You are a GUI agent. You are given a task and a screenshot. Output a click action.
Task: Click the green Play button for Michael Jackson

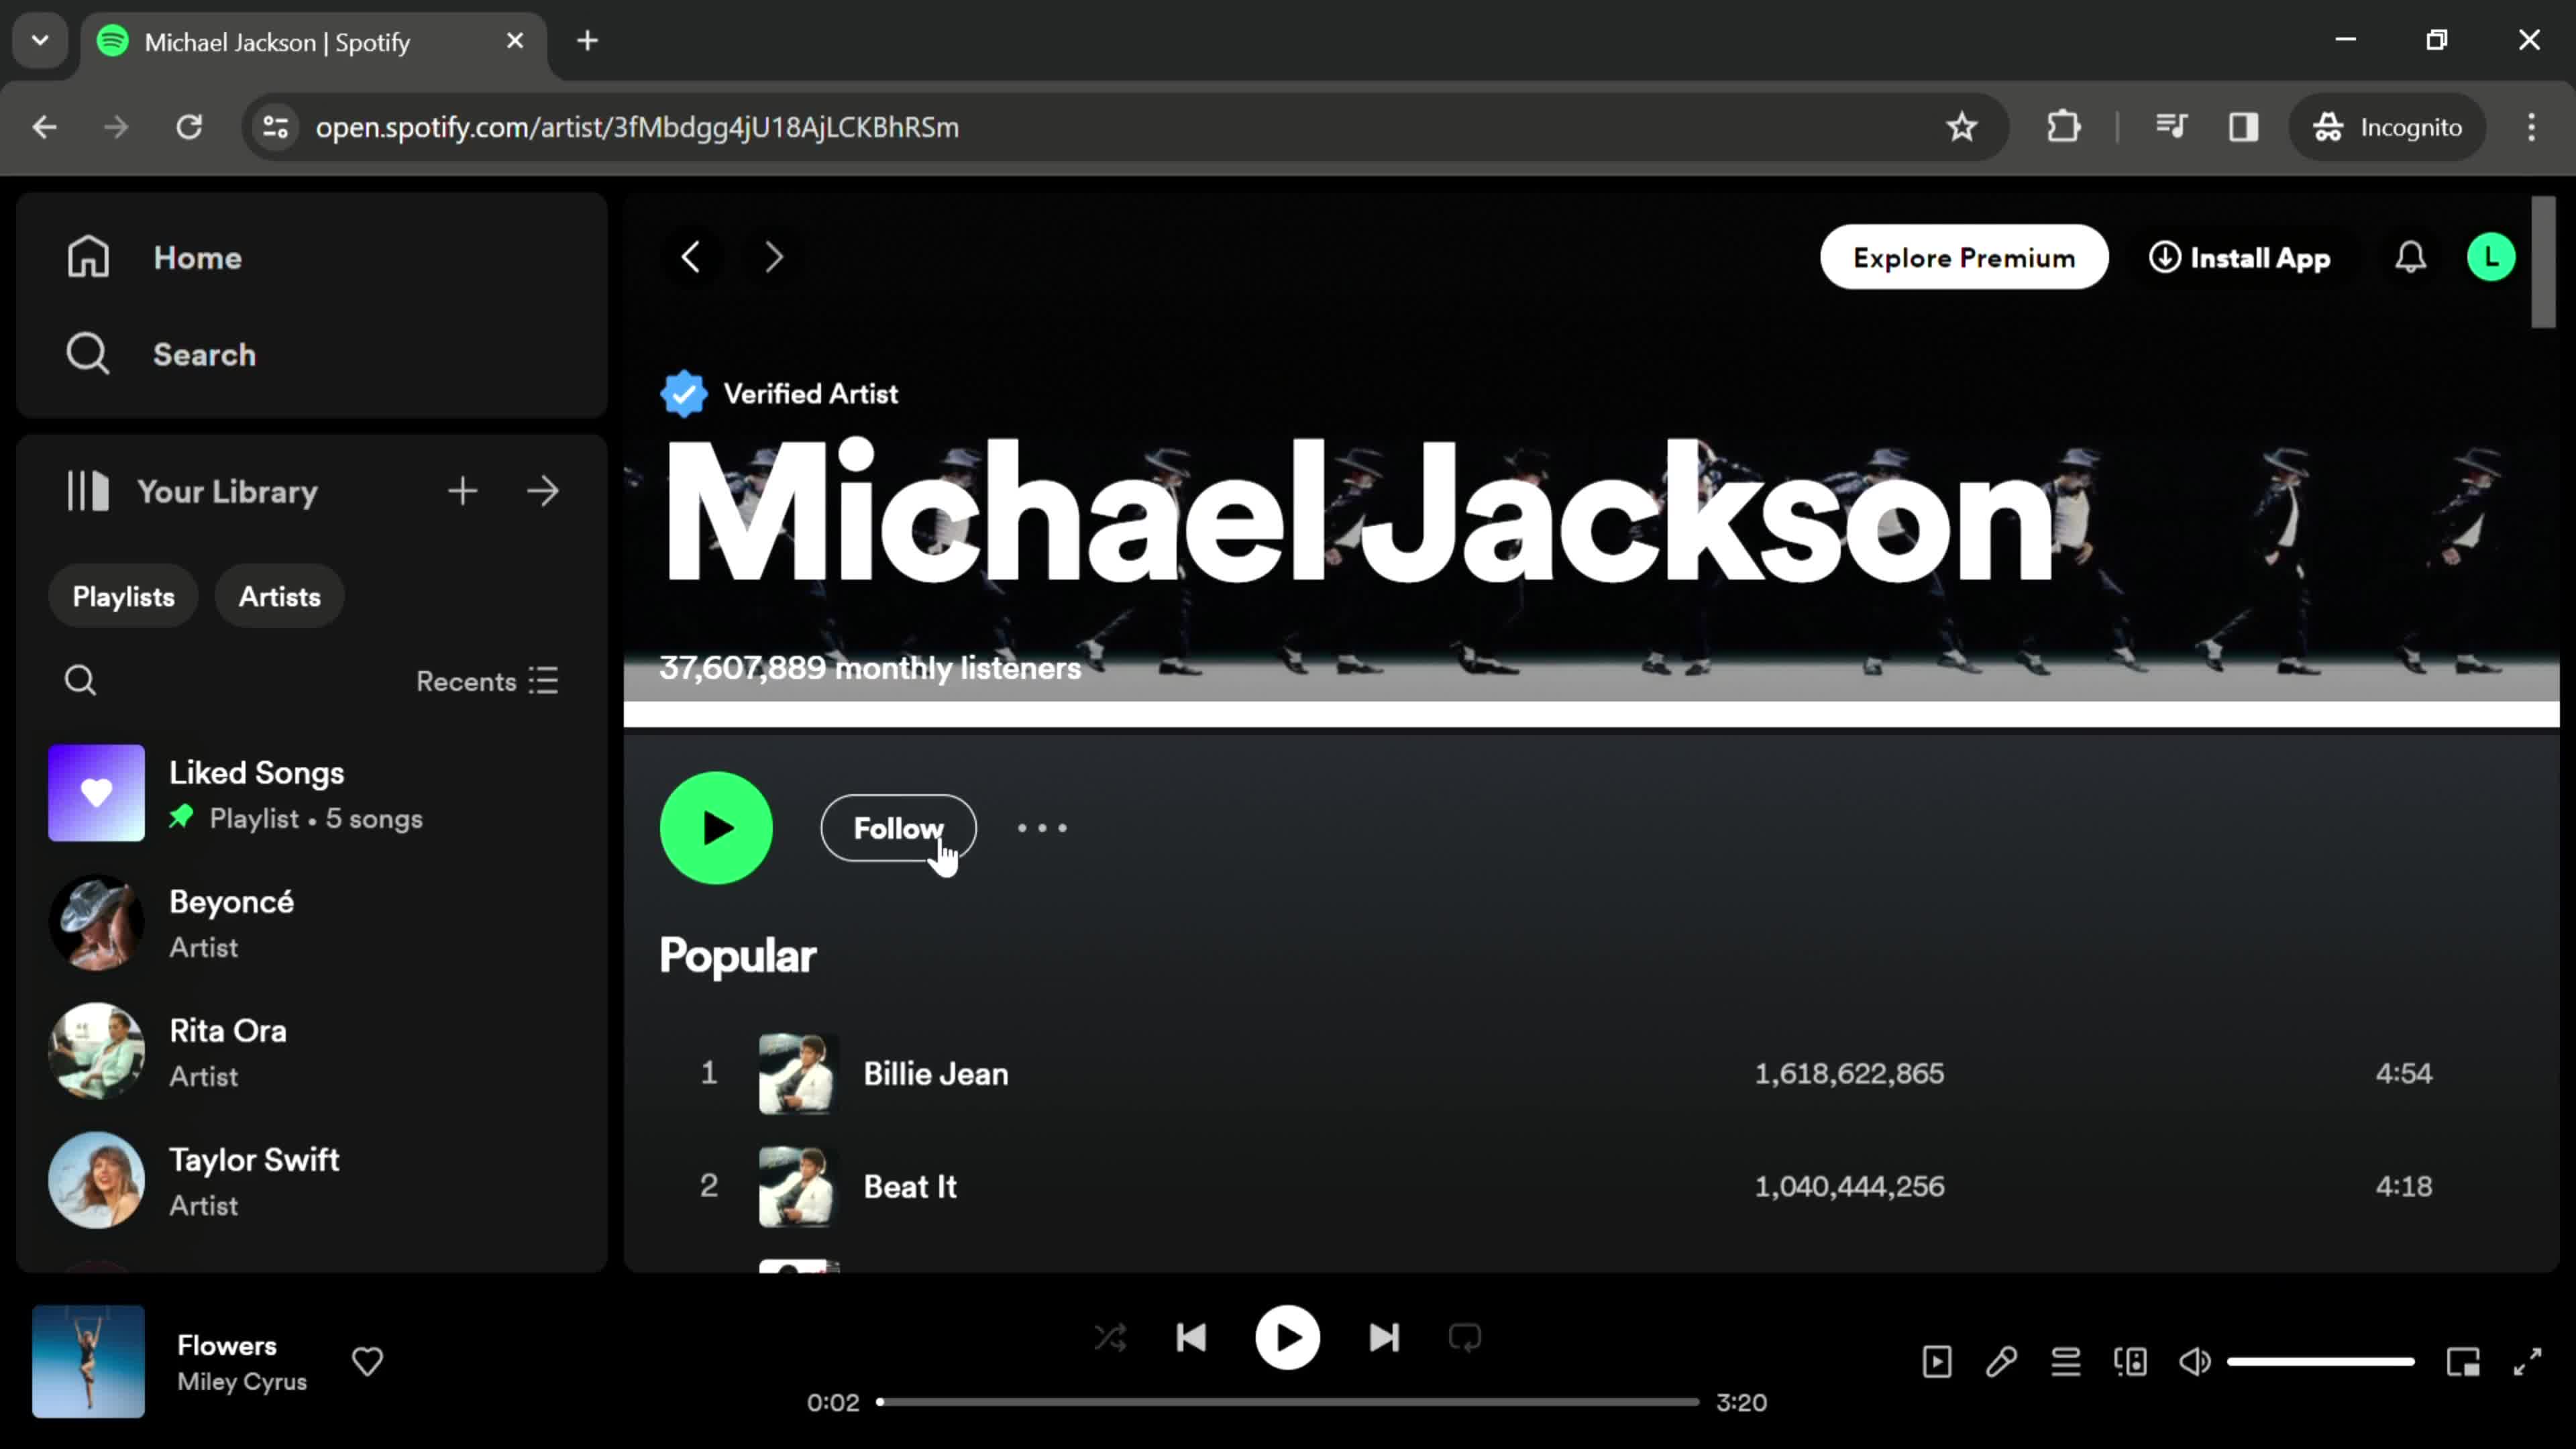[716, 826]
